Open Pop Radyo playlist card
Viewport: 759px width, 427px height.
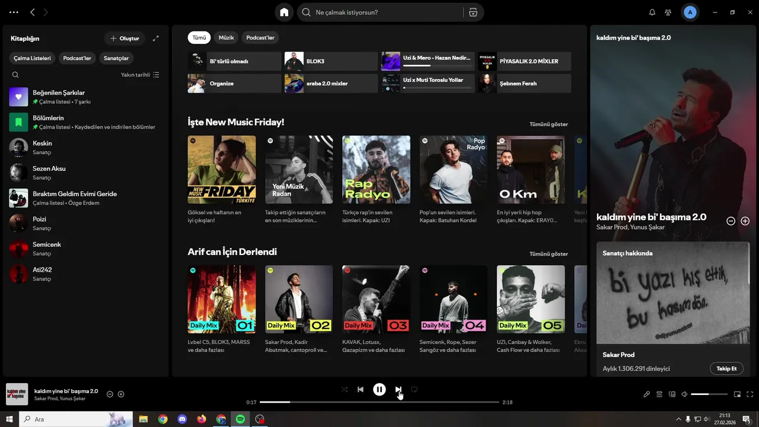pyautogui.click(x=453, y=180)
